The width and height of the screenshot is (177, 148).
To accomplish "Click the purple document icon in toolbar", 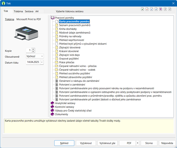I will pos(161,9).
